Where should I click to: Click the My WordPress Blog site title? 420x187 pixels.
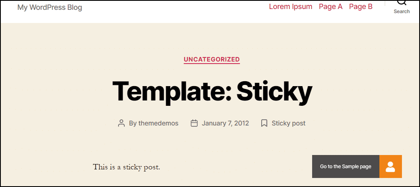[x=50, y=7]
